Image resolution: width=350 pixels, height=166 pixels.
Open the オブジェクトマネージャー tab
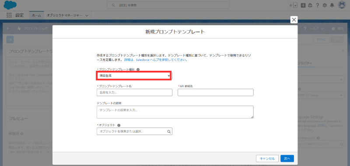[64, 15]
